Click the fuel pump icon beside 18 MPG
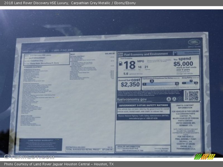The height and width of the screenshot is (167, 223). click(x=121, y=63)
